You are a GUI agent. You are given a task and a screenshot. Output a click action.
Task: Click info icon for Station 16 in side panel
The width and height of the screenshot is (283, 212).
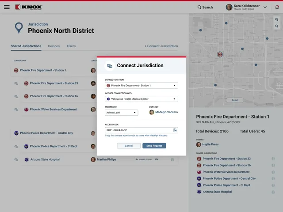click(x=273, y=165)
